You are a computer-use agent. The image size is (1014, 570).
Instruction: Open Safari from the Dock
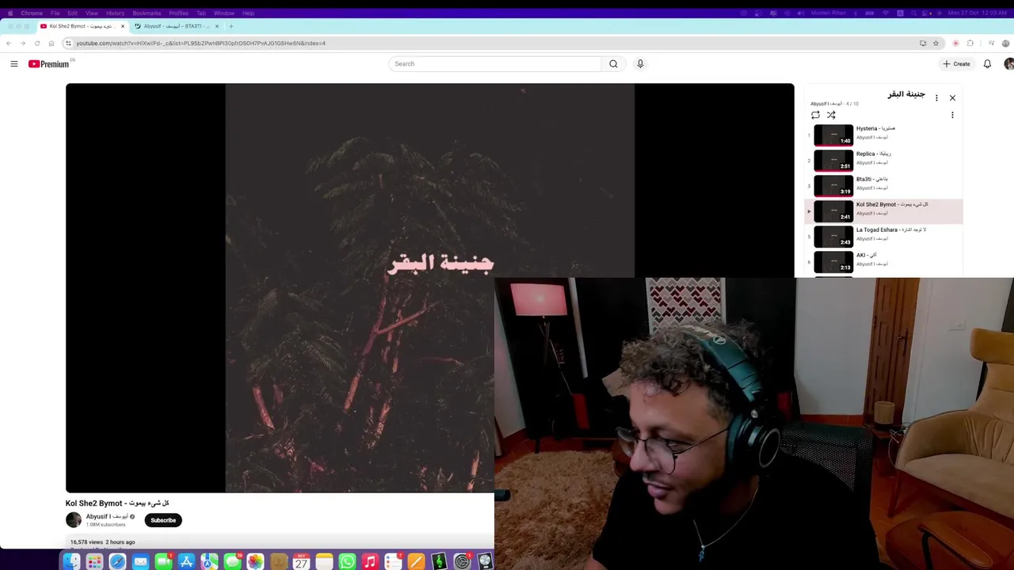[x=117, y=561]
